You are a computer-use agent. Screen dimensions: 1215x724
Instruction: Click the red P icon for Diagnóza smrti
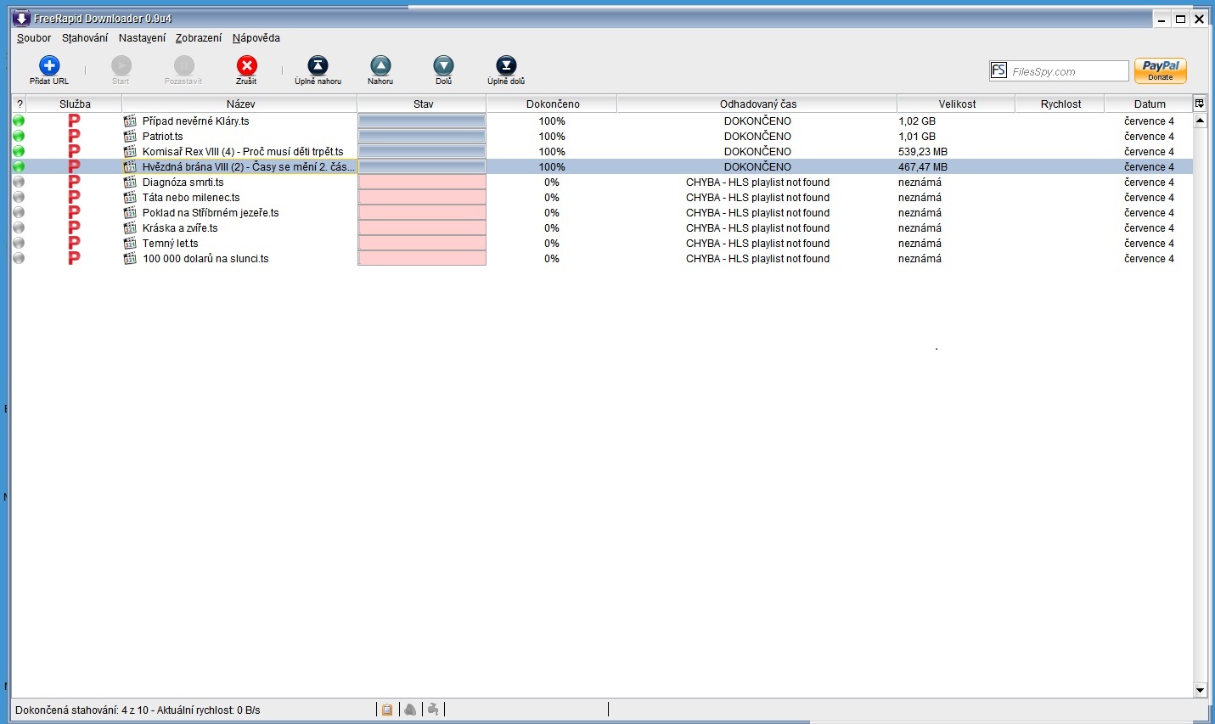point(74,182)
